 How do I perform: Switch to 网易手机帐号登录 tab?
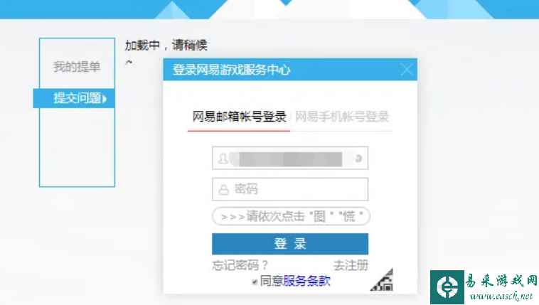[342, 117]
